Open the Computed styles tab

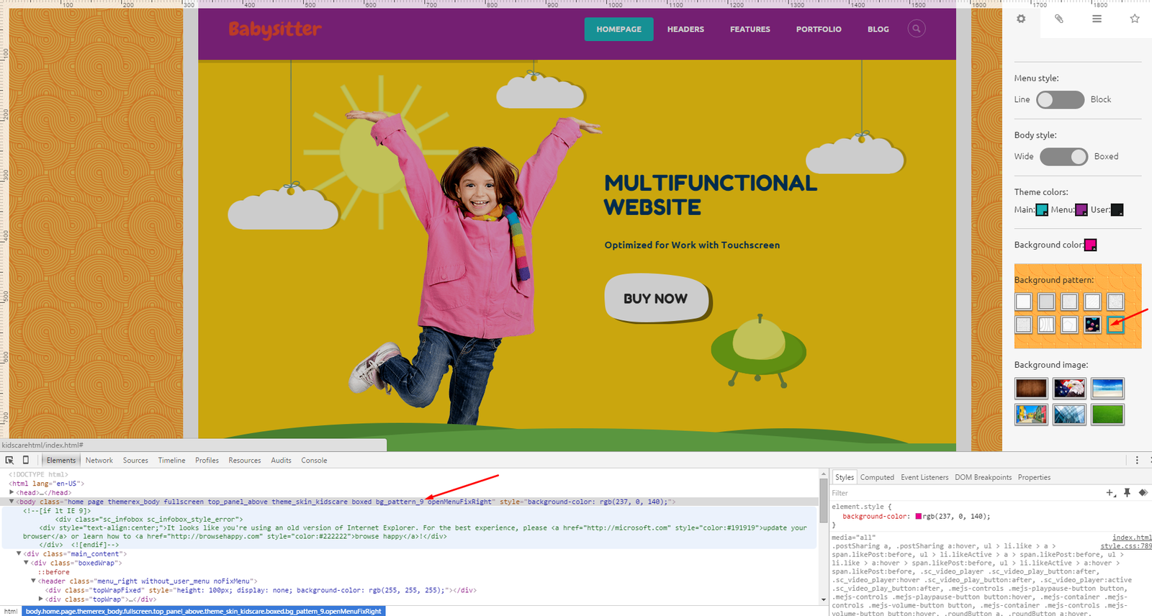click(876, 477)
